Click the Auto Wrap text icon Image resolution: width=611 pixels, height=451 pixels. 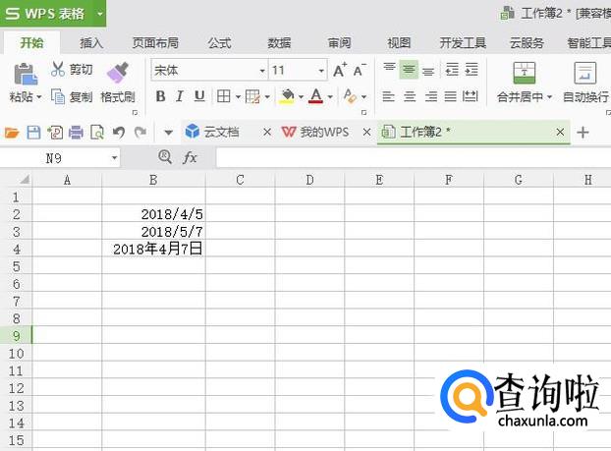(584, 73)
